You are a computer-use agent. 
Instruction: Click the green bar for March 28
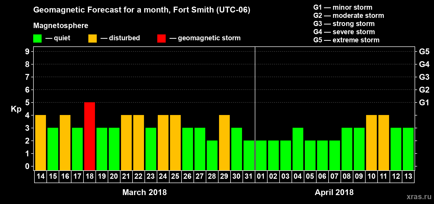(212, 155)
